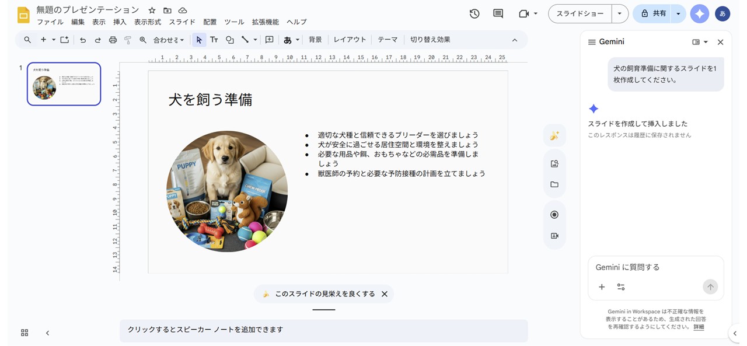Open the ツール menu
This screenshot has height=346, width=747.
click(234, 22)
